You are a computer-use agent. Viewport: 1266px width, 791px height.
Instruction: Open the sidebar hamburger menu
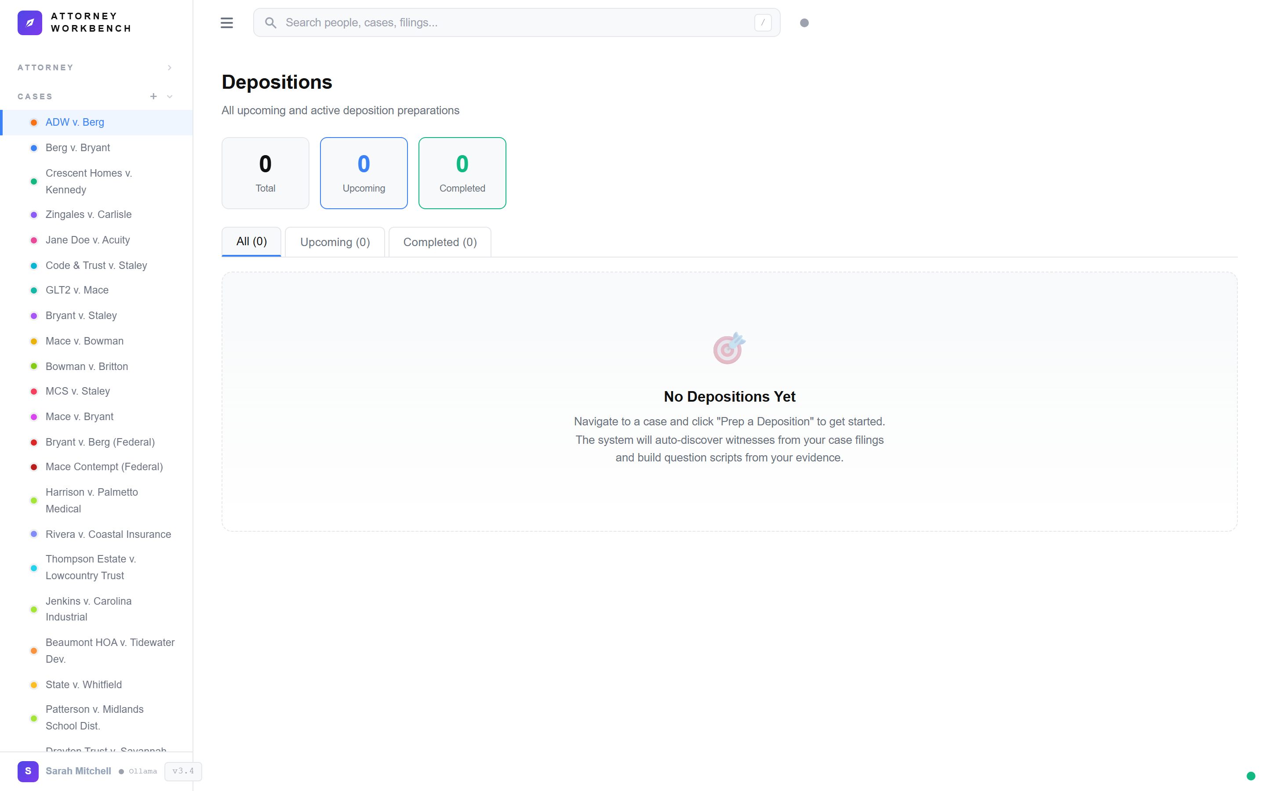tap(226, 22)
